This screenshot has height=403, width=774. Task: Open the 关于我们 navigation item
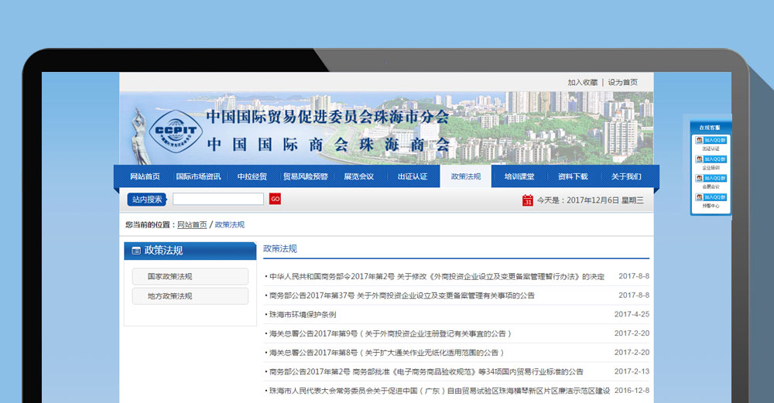[626, 176]
